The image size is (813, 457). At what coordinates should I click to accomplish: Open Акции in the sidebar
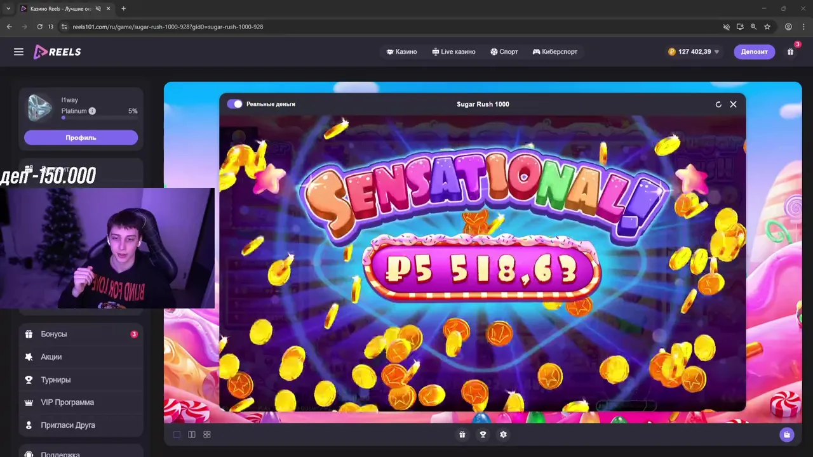81,357
